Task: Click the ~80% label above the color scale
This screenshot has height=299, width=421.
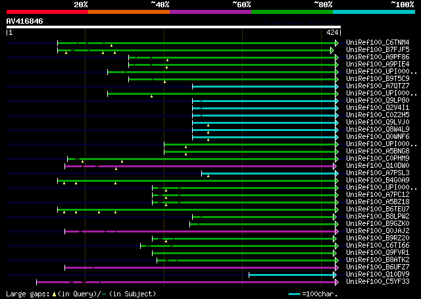Action: click(323, 5)
